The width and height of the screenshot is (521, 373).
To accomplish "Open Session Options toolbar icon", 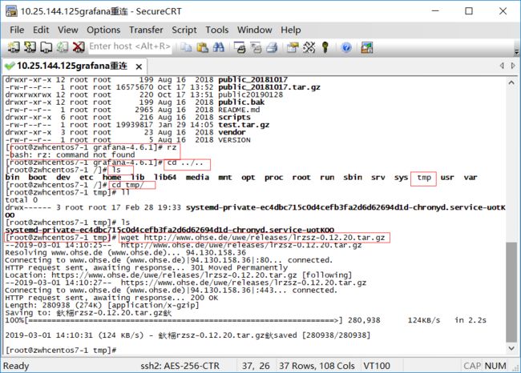I will [293, 47].
